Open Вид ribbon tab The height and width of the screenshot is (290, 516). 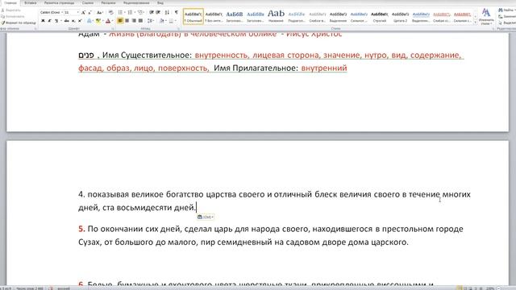[160, 3]
